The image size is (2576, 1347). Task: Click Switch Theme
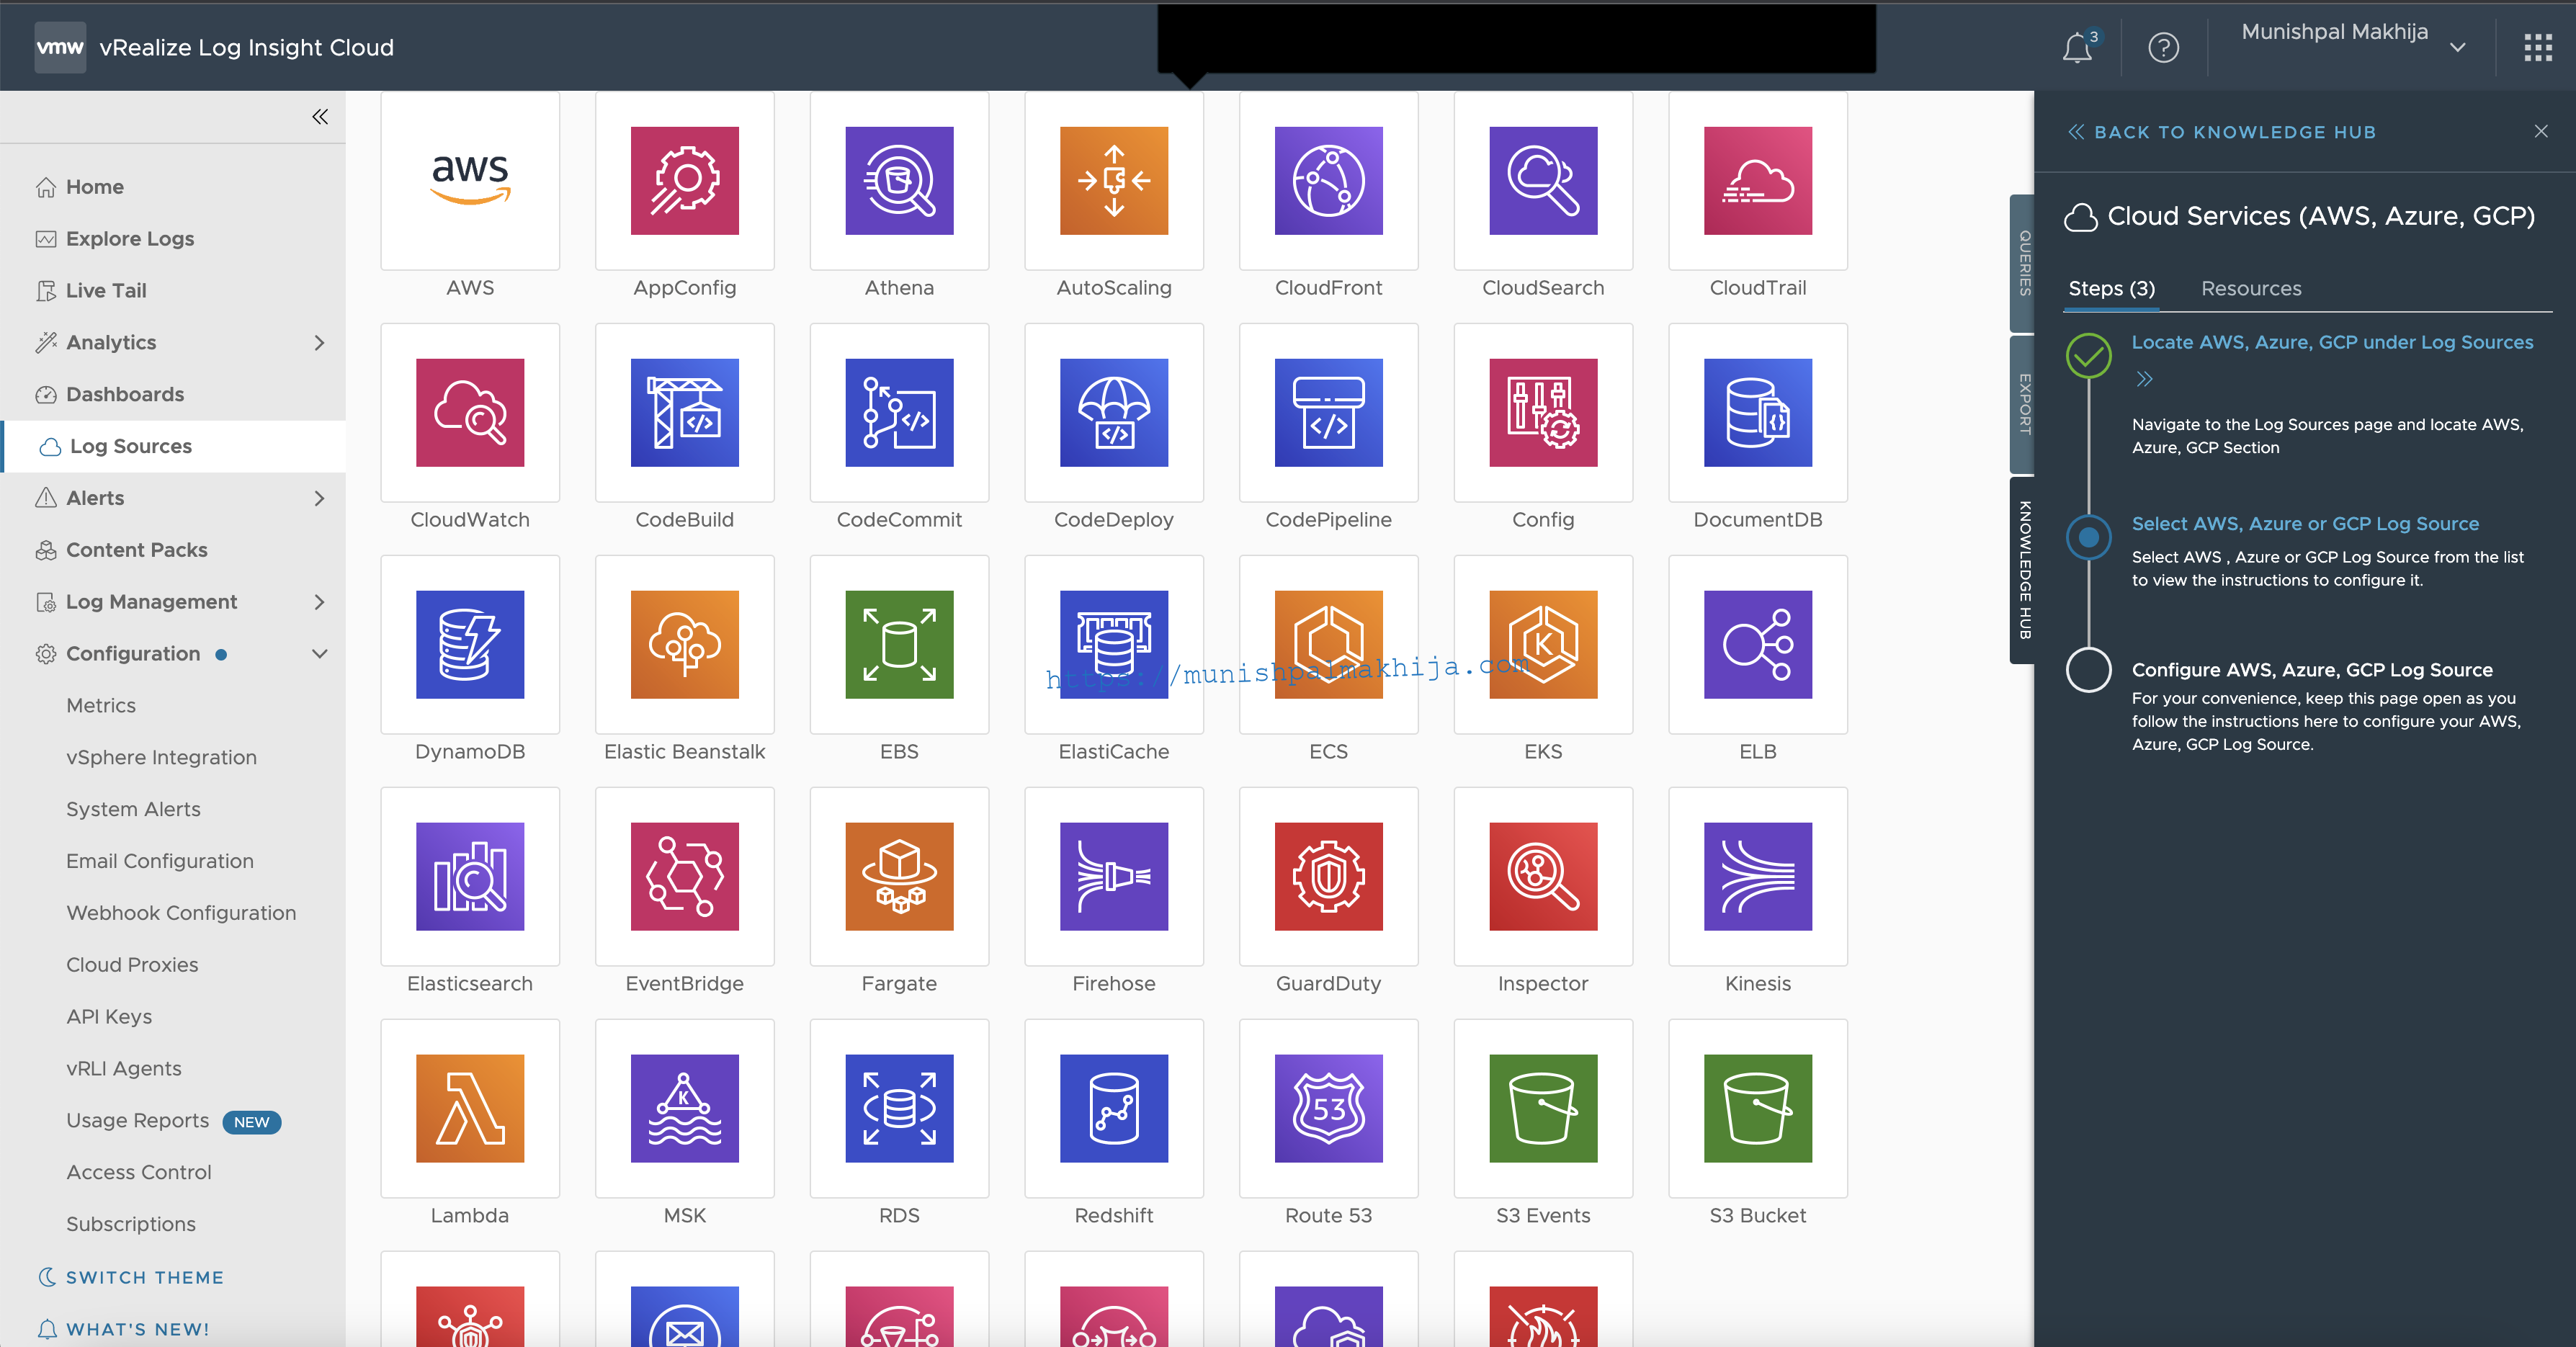131,1277
